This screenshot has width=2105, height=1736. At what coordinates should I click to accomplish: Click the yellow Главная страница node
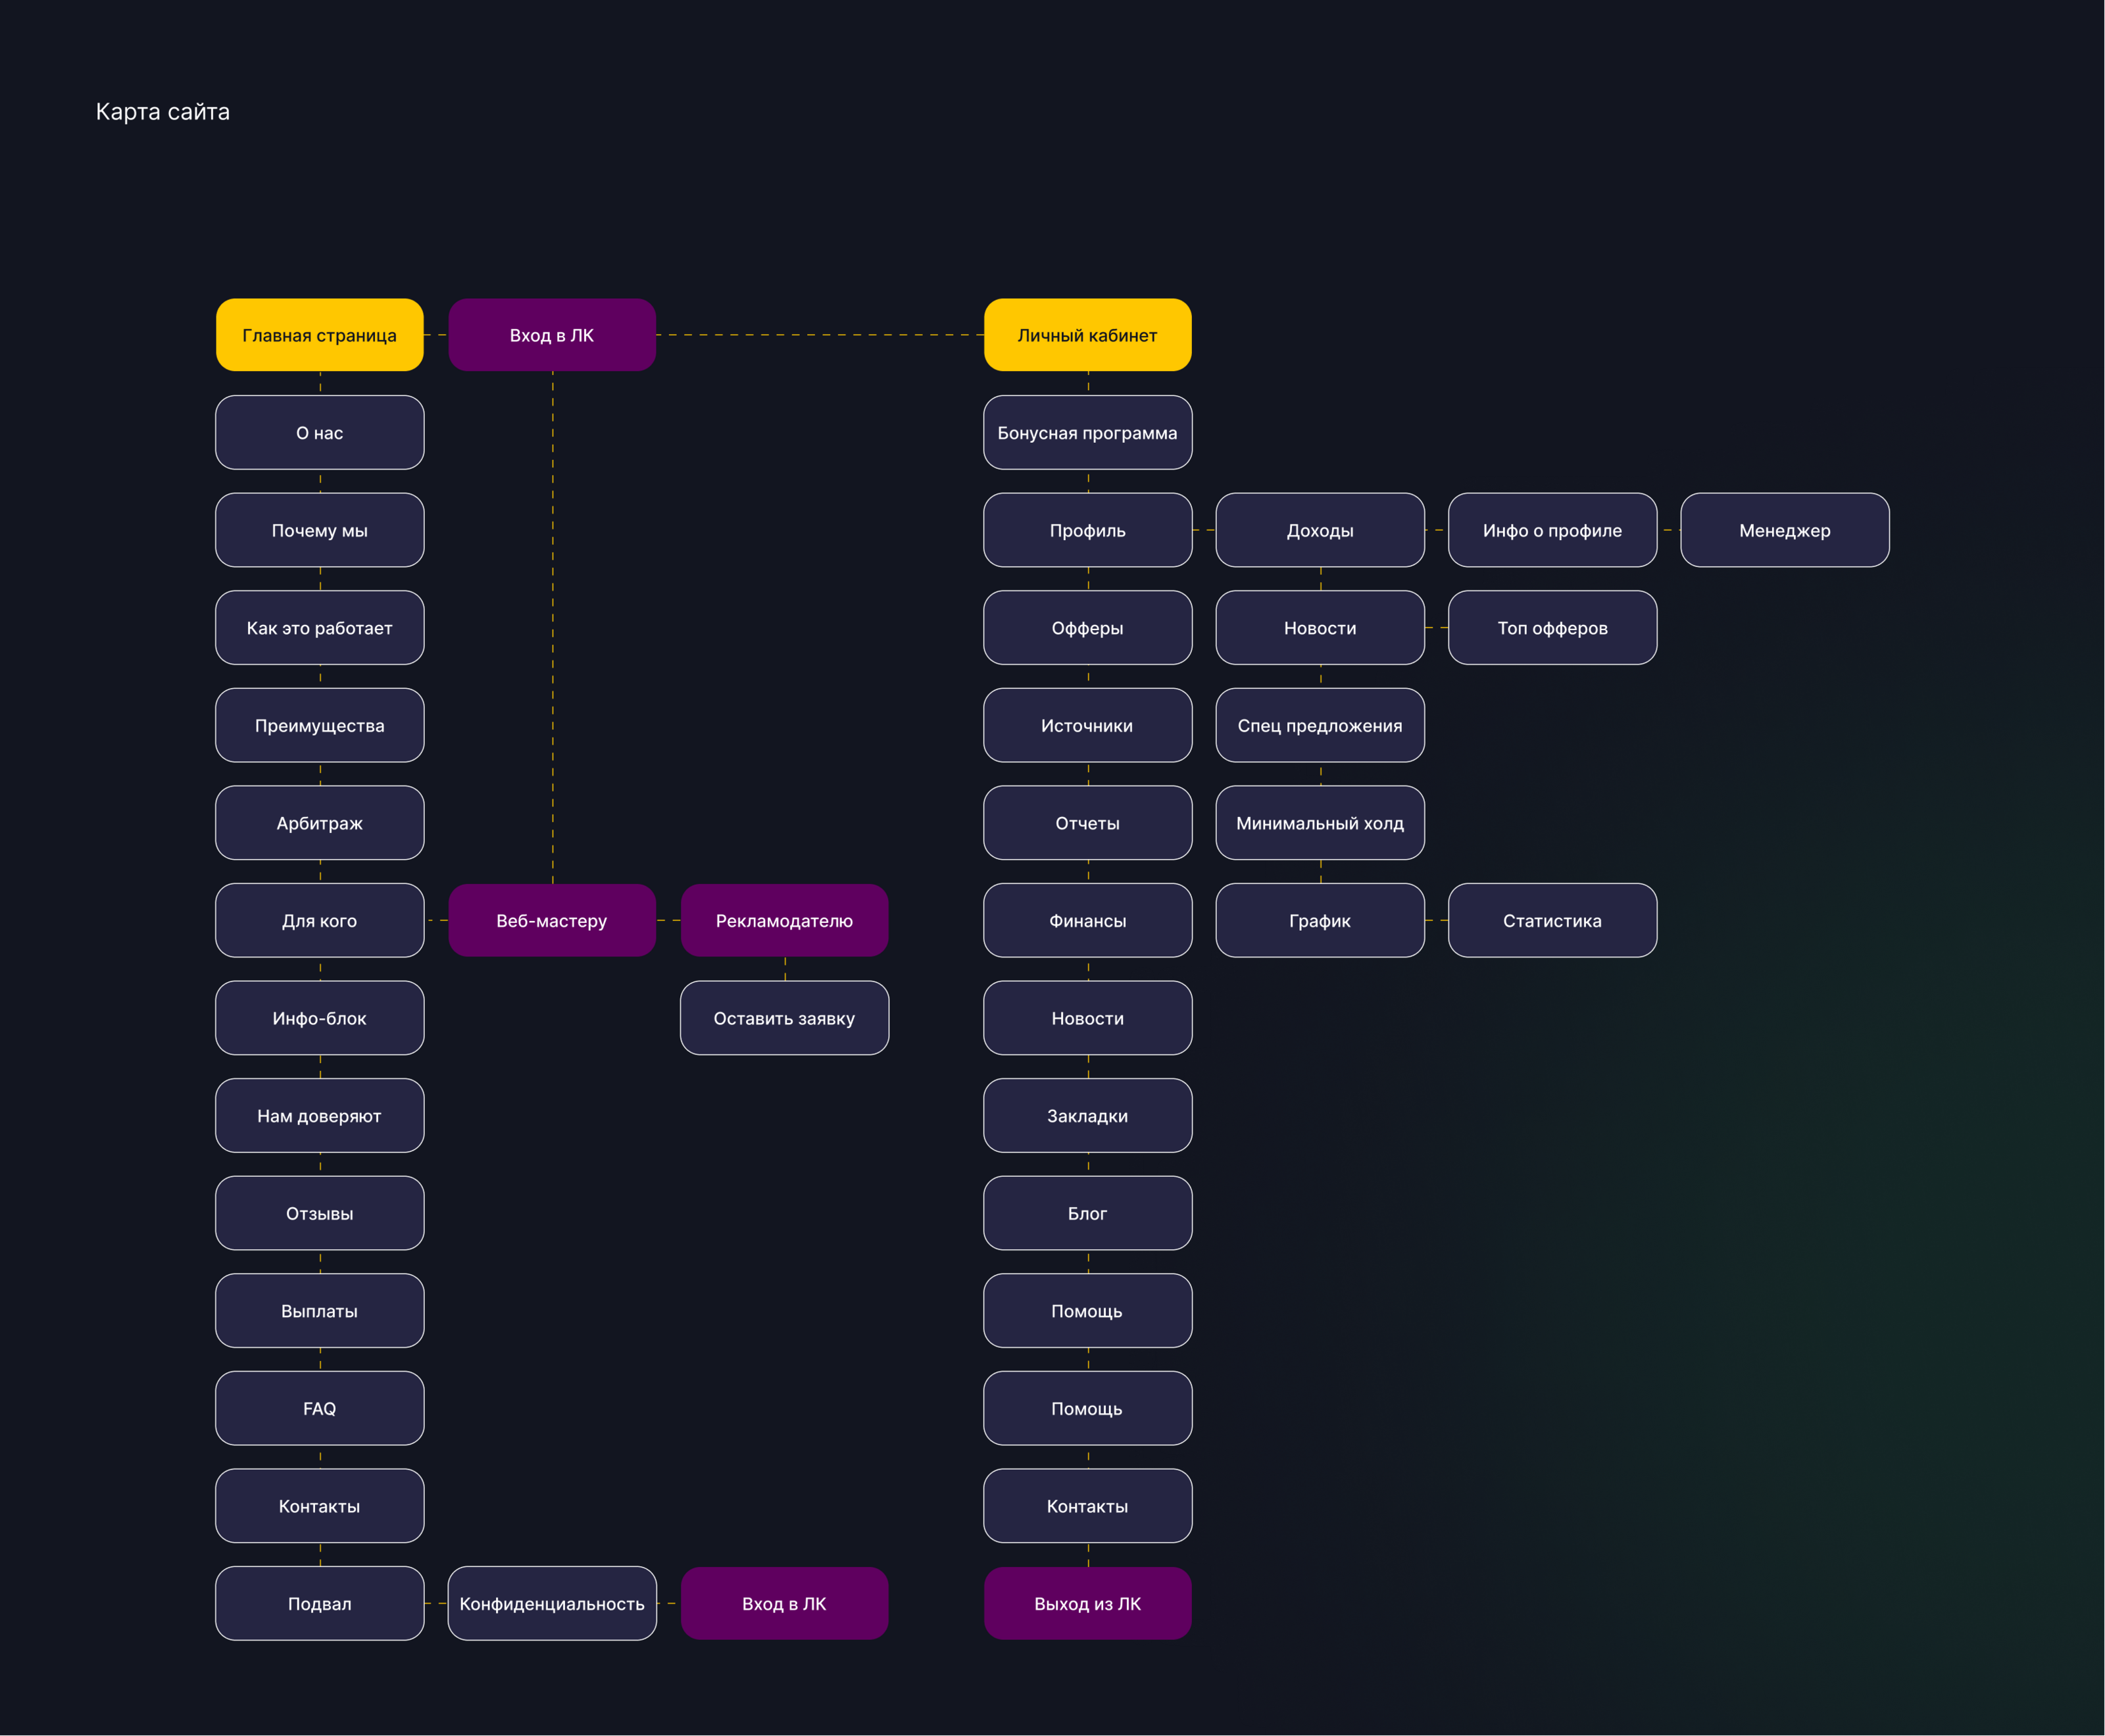(319, 335)
